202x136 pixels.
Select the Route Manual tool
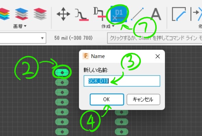[x=82, y=15]
